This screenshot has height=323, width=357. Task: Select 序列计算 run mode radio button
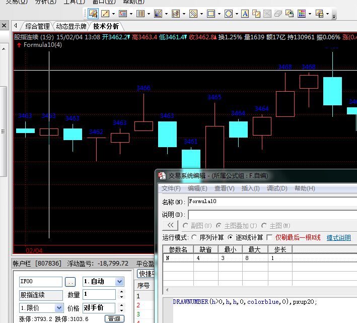tap(194, 237)
